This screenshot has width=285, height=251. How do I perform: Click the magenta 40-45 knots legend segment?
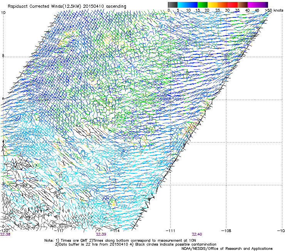(x=253, y=5)
